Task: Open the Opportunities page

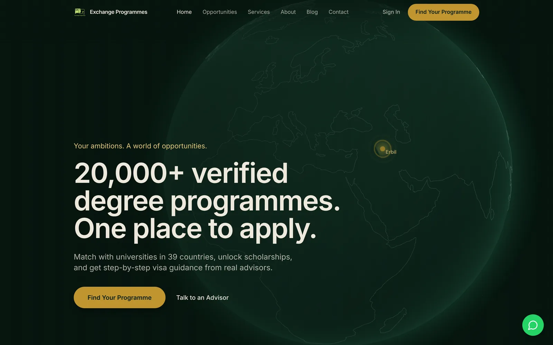Action: coord(220,12)
